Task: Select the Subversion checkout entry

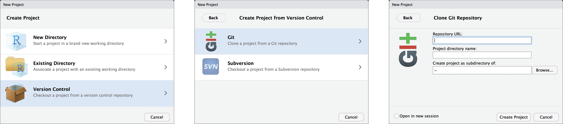Action: (x=282, y=67)
